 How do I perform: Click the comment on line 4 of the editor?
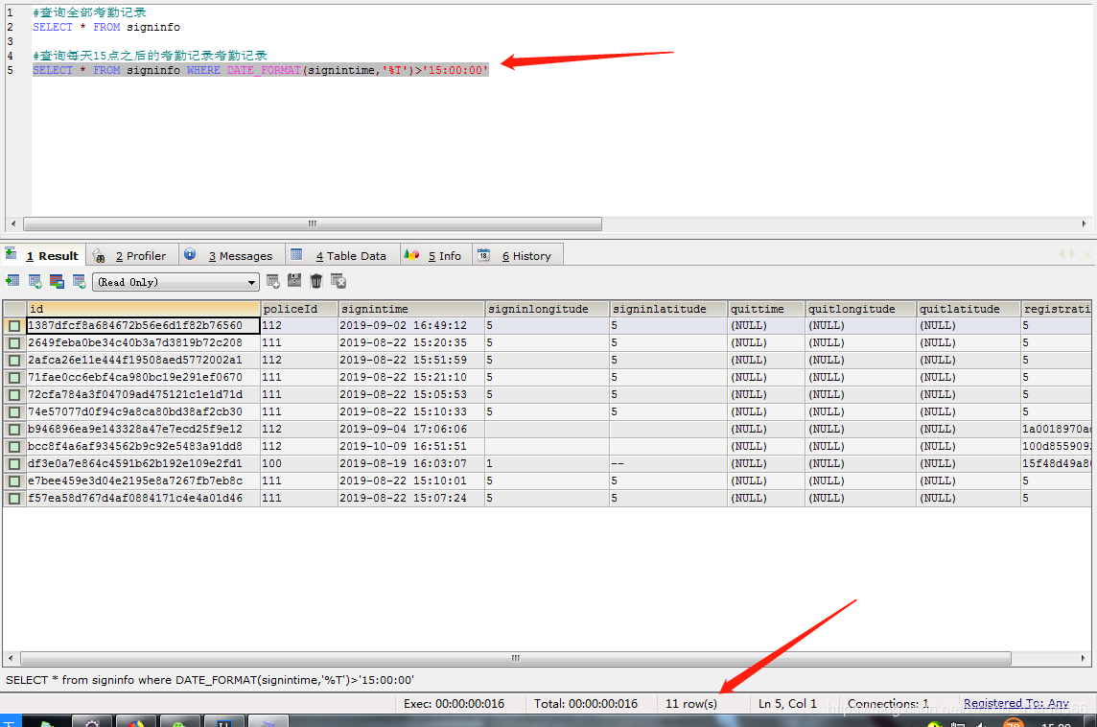point(150,56)
